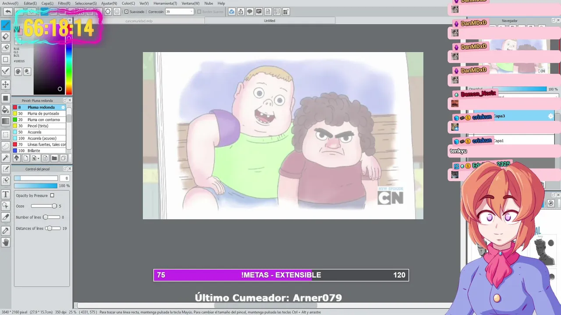
Task: Select the Líneas fuertes brush
Action: 39,144
